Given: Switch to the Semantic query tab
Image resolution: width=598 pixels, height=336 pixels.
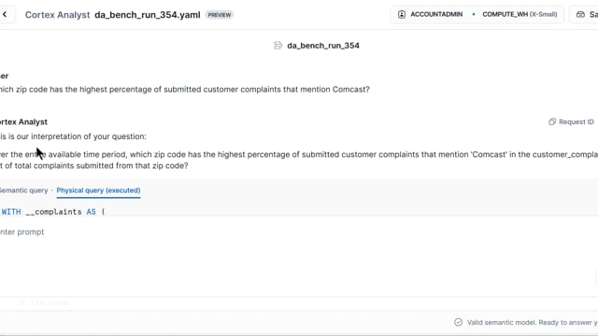Looking at the screenshot, I should pos(23,190).
